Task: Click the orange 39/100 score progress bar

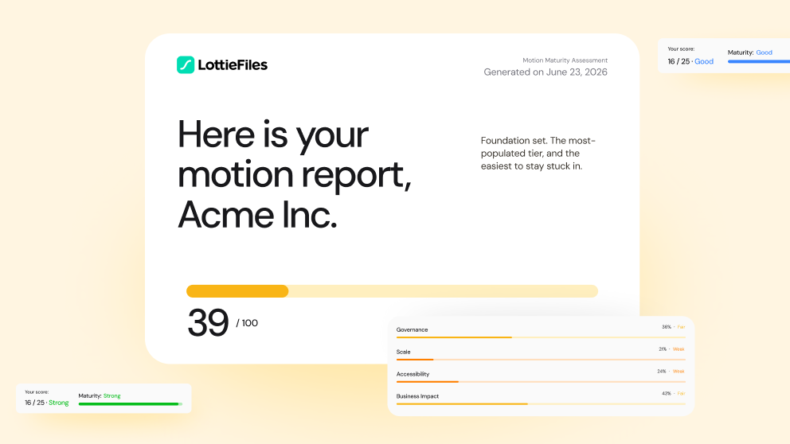Action: click(392, 291)
